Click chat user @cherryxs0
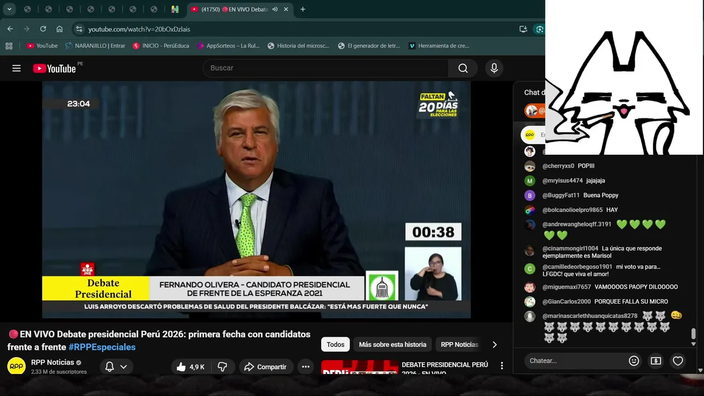 click(x=558, y=166)
